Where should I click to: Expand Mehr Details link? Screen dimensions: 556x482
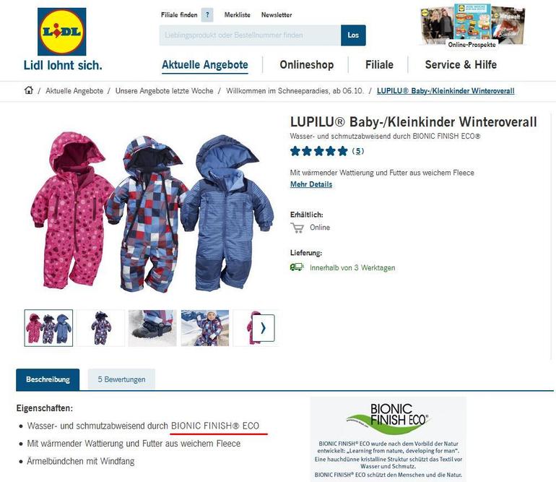(x=311, y=184)
